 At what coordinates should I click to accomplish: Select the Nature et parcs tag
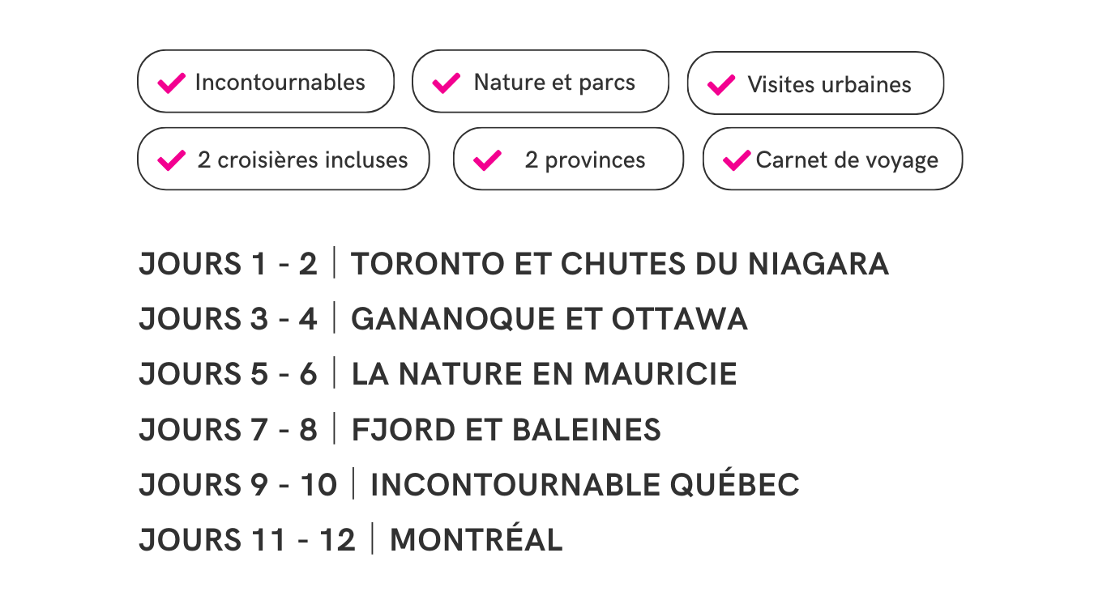coord(541,81)
